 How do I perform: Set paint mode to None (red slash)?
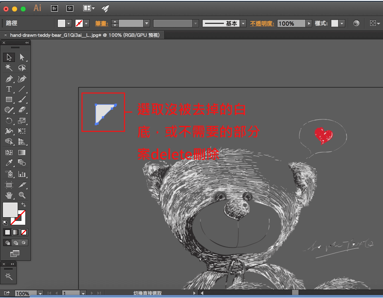(x=24, y=232)
